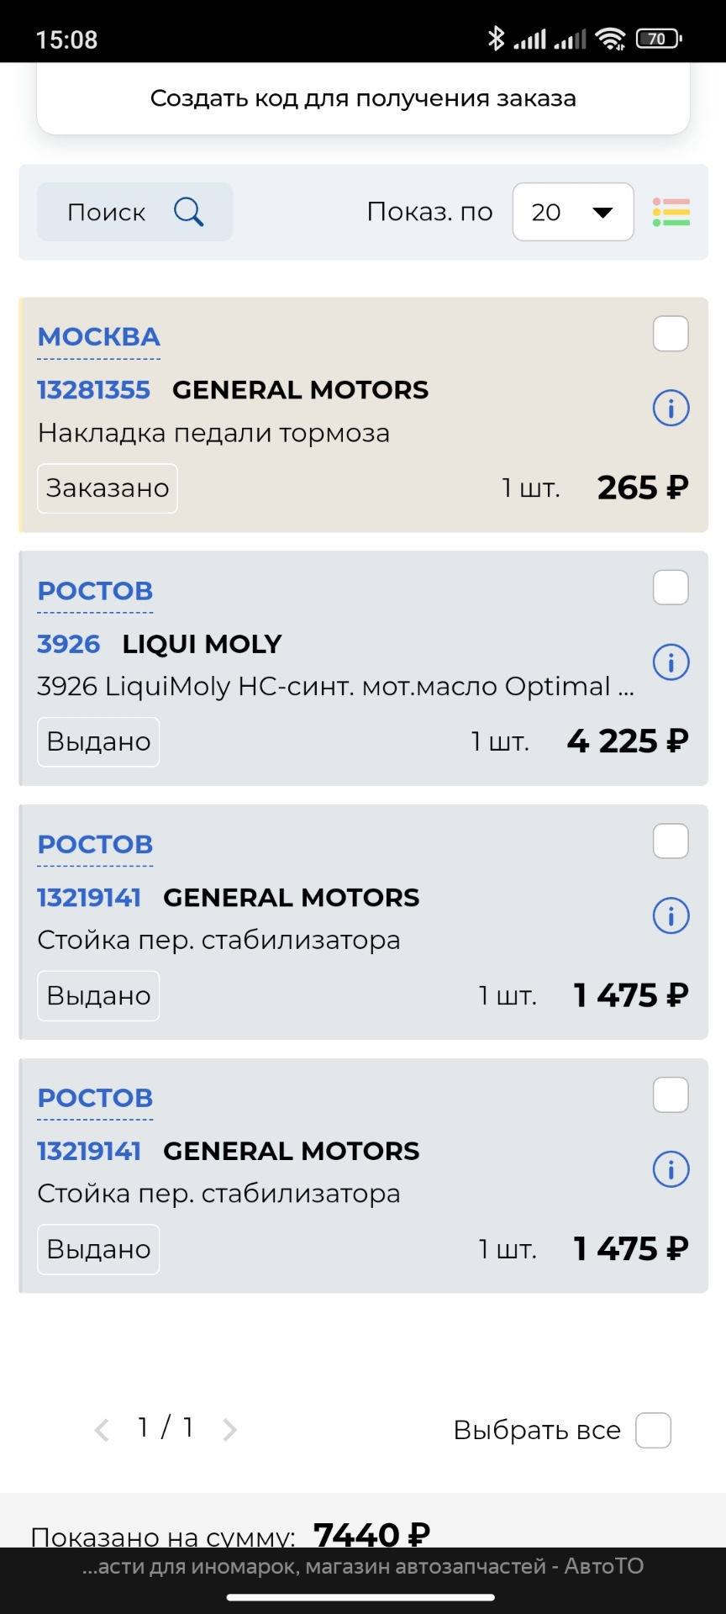Open the colored list view icon
Image resolution: width=726 pixels, height=1614 pixels.
[x=671, y=212]
